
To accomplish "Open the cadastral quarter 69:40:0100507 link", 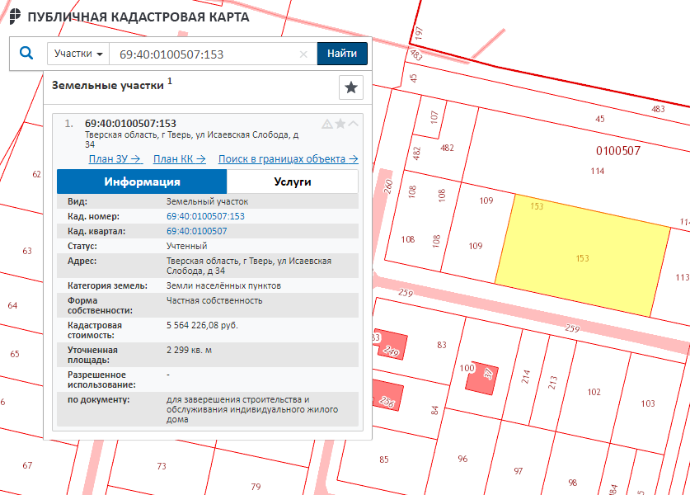I will click(196, 231).
